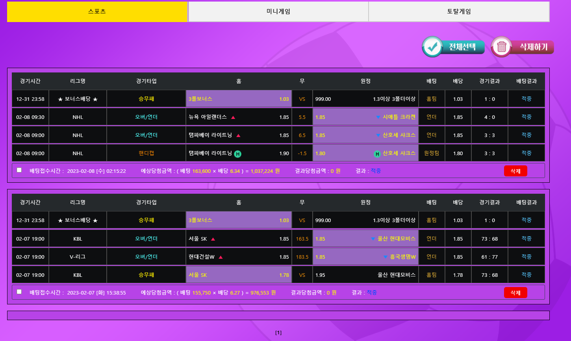Switch to the 스포츠 tab

click(97, 11)
